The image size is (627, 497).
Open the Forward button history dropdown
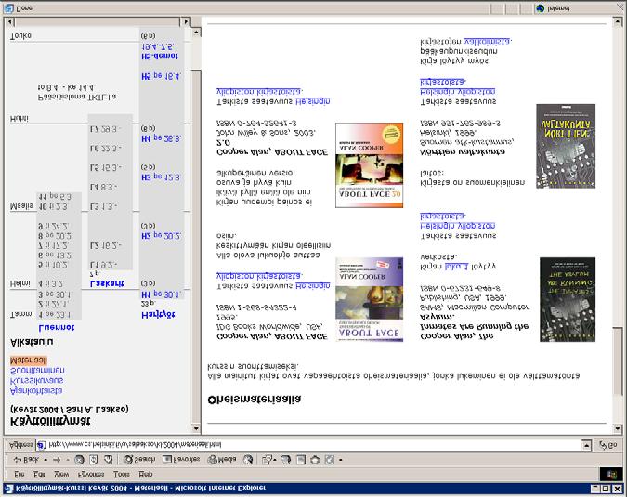pos(67,460)
